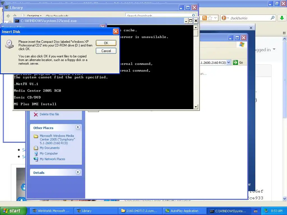Screen dimensions: 287x215
Task: Click the My Computer icon in Other Places
Action: [36, 153]
